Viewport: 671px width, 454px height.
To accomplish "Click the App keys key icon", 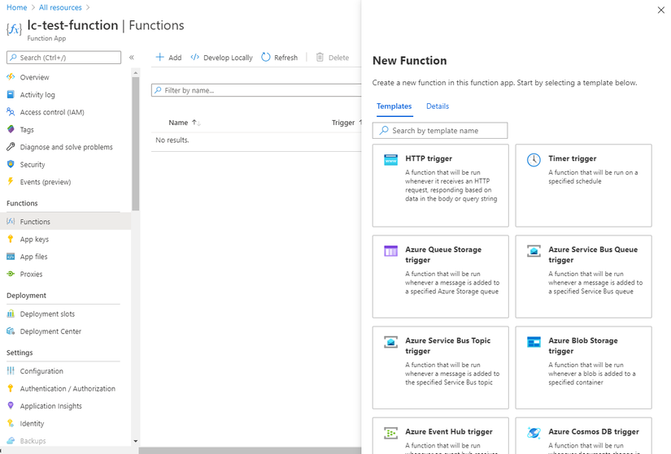I will (11, 239).
